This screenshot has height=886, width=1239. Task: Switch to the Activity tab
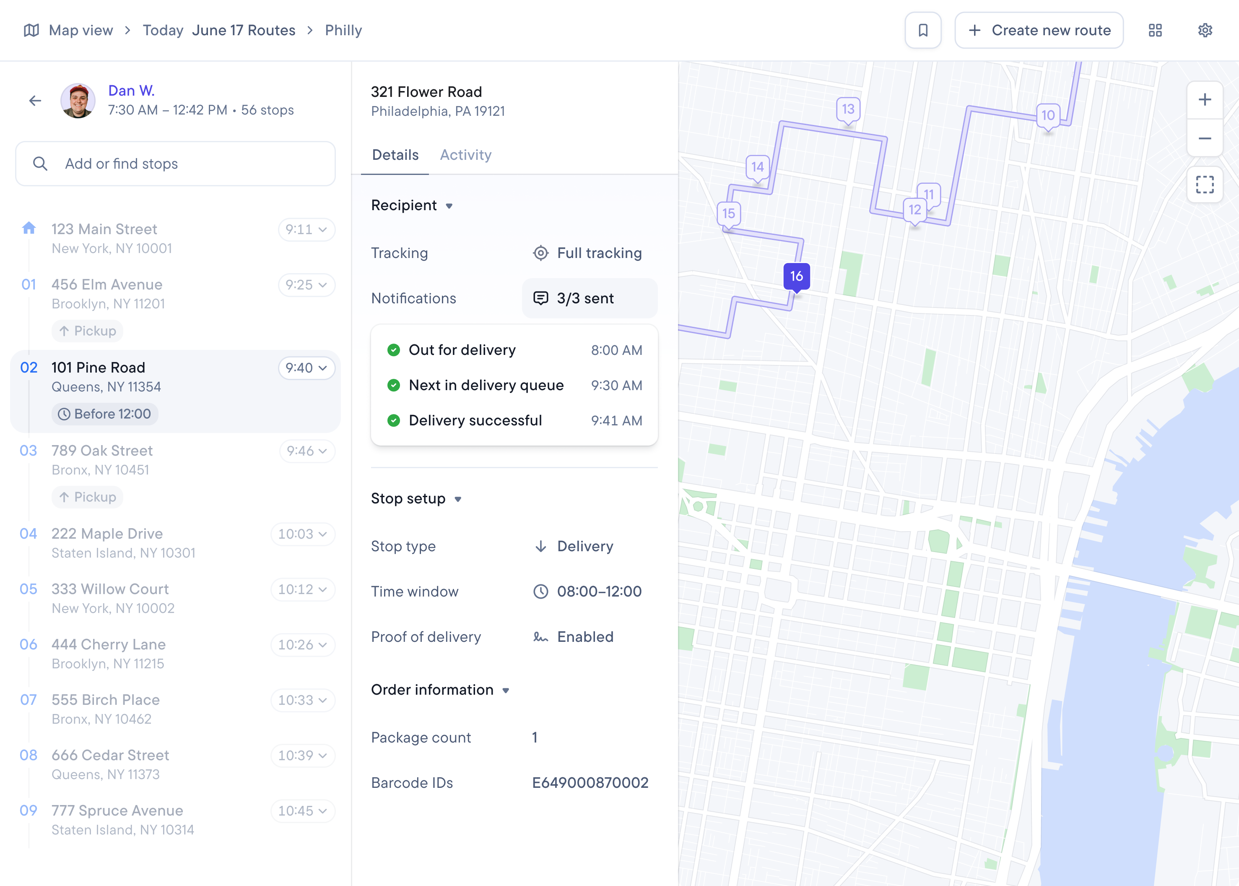pos(466,155)
